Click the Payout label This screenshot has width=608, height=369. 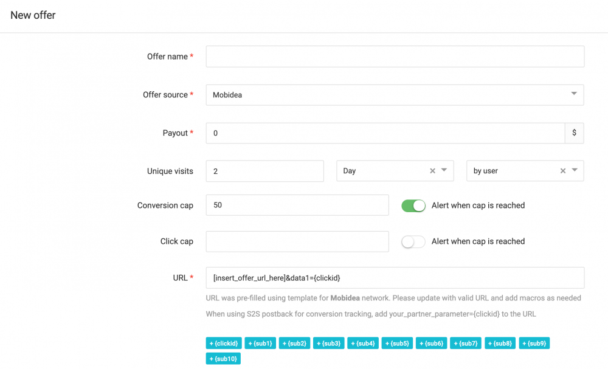175,133
